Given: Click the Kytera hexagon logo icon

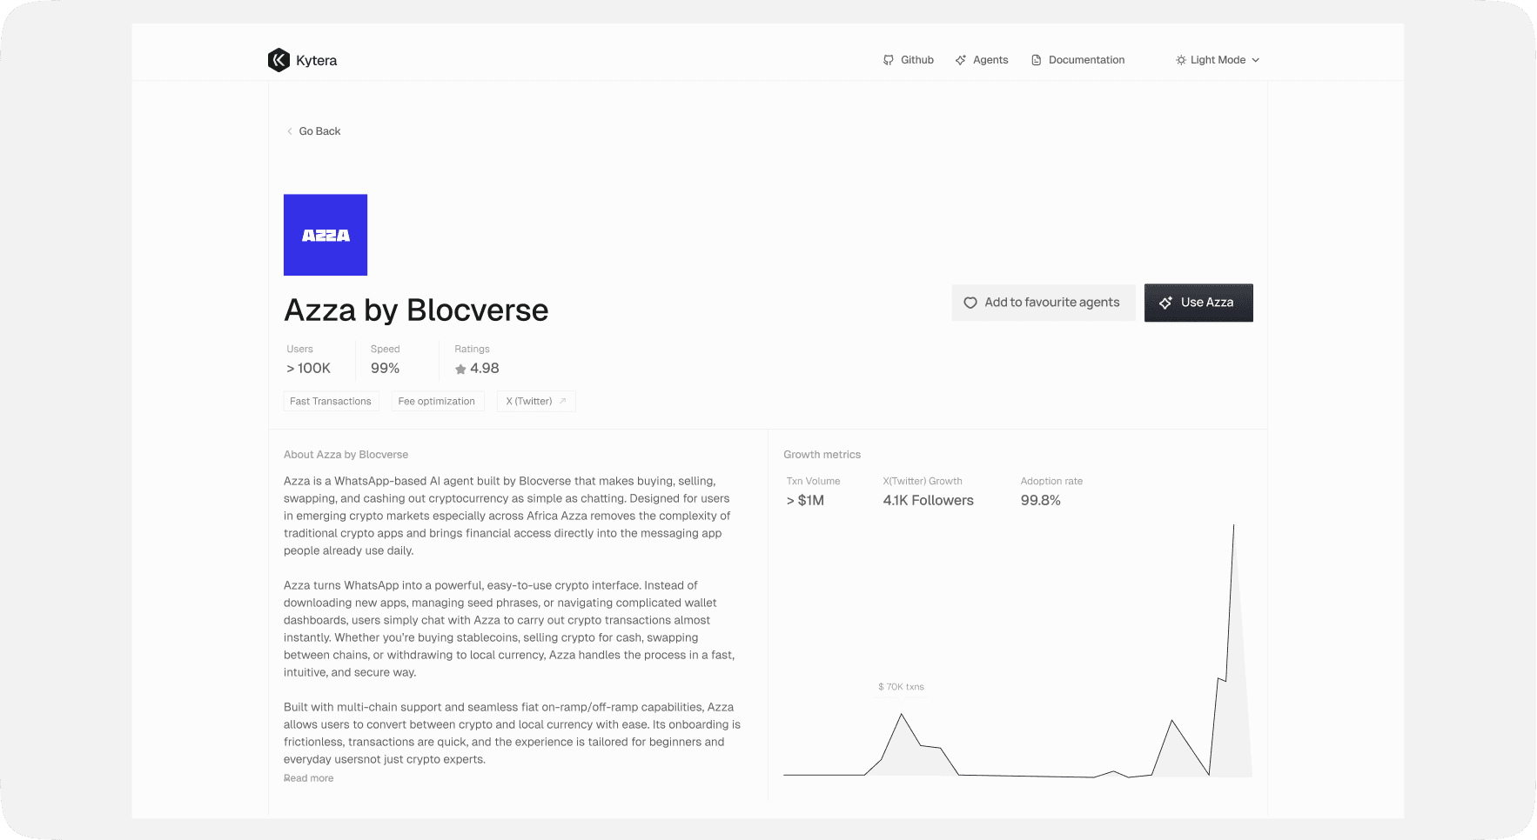Looking at the screenshot, I should [279, 60].
